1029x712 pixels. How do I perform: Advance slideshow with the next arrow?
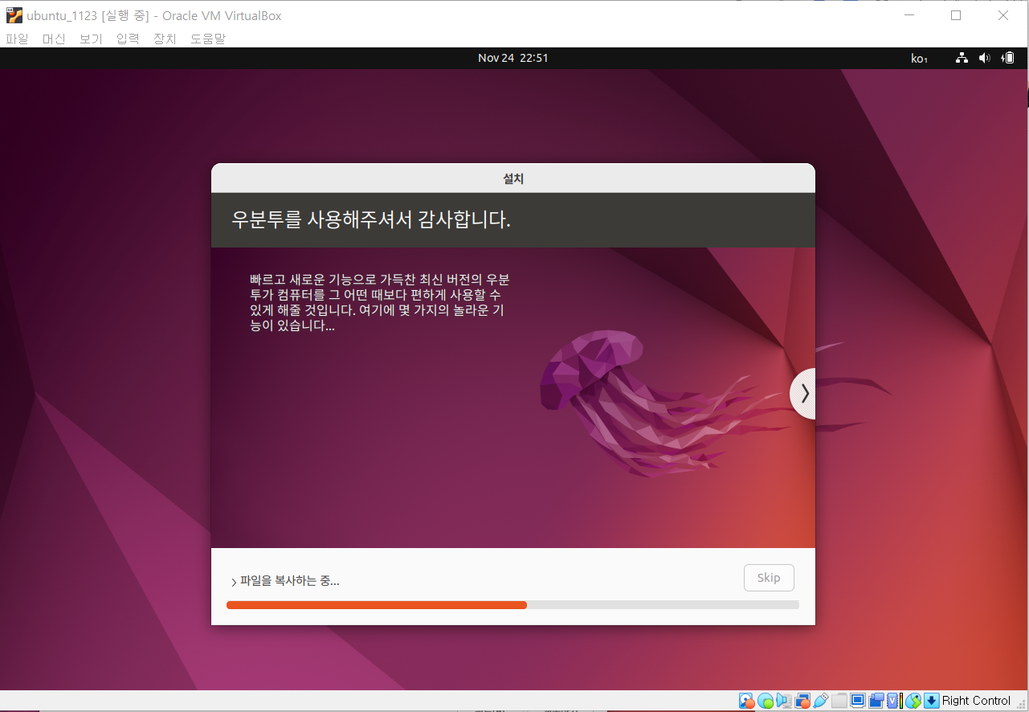(x=803, y=393)
